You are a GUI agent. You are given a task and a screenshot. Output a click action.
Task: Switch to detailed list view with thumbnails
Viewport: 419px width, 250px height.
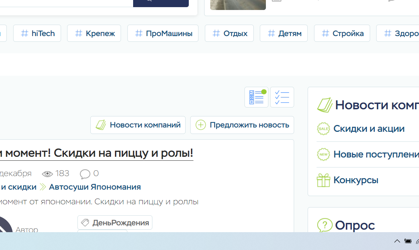coord(256,97)
